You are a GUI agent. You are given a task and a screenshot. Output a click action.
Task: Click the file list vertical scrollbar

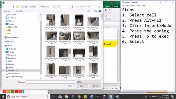[102, 46]
